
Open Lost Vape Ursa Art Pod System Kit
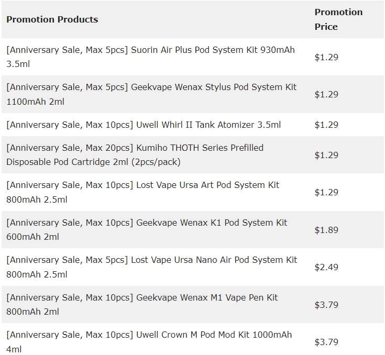[x=142, y=192]
